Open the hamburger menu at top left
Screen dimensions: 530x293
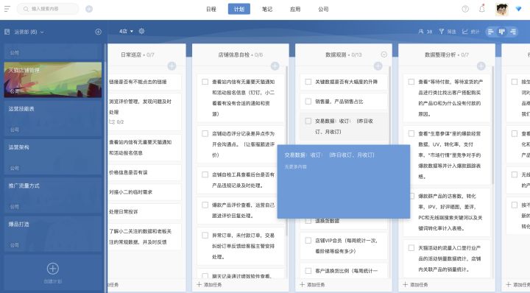[x=7, y=9]
